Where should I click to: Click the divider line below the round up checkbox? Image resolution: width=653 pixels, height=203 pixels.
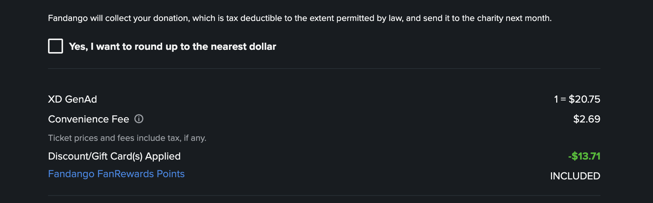pos(324,69)
